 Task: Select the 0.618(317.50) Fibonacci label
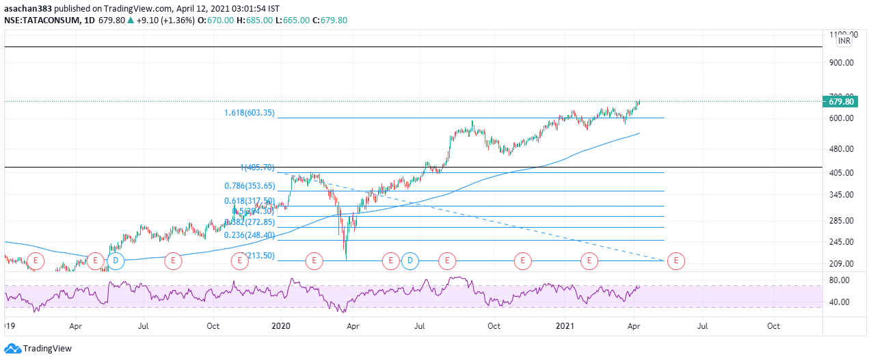click(250, 201)
